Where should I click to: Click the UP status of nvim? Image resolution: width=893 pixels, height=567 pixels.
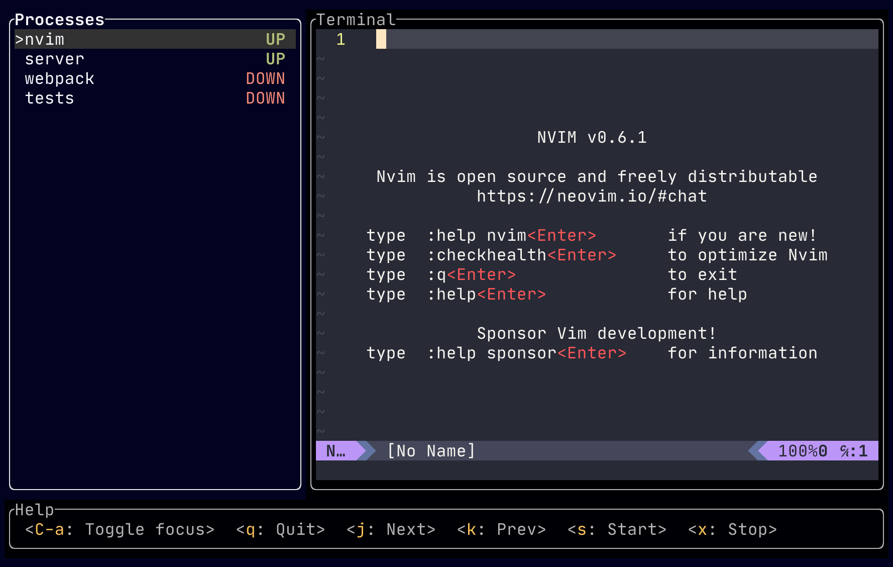pyautogui.click(x=275, y=39)
